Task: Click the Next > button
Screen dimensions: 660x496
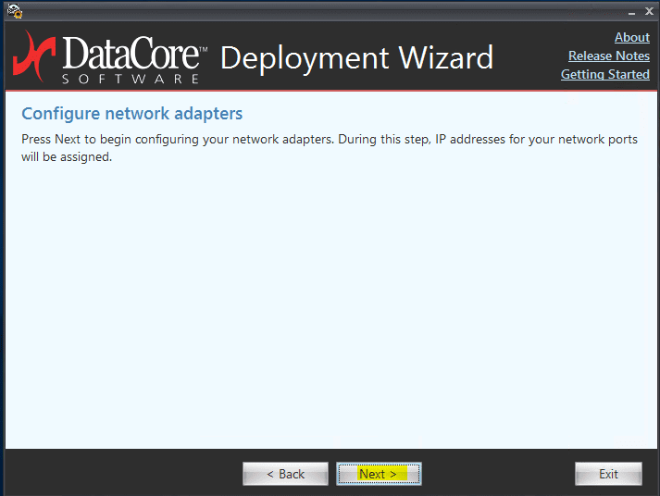Action: tap(379, 474)
